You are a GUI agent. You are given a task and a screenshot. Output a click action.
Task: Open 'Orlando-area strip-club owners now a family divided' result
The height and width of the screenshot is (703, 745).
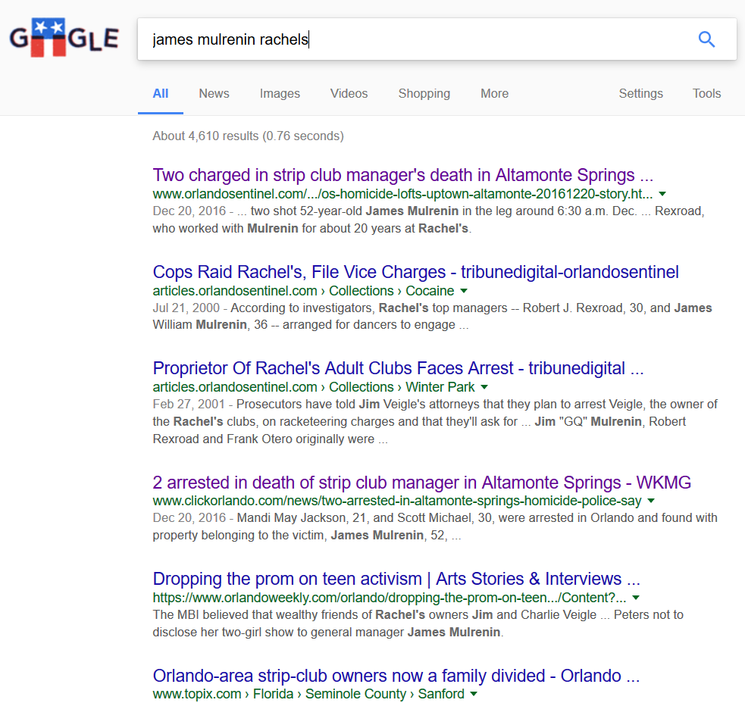pyautogui.click(x=396, y=676)
